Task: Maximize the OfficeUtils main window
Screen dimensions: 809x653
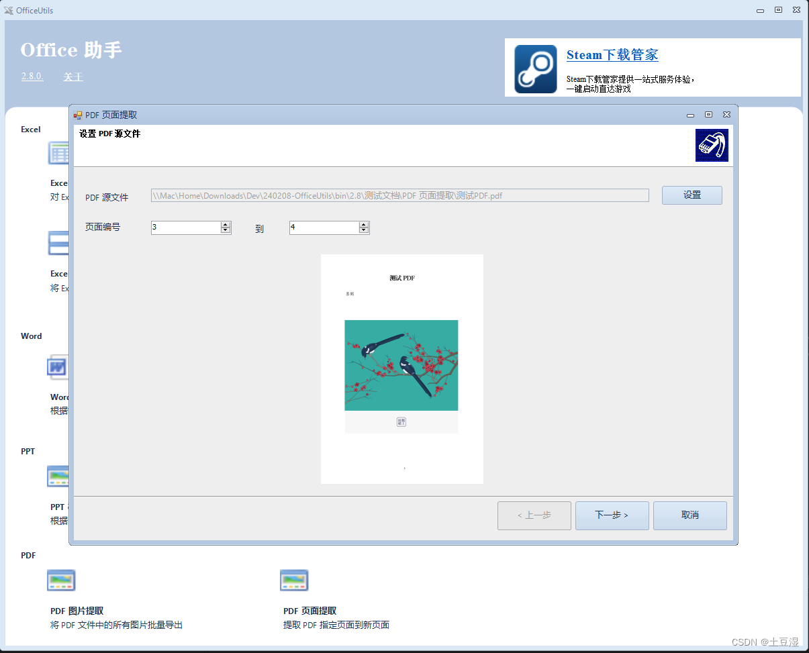Action: (x=778, y=10)
